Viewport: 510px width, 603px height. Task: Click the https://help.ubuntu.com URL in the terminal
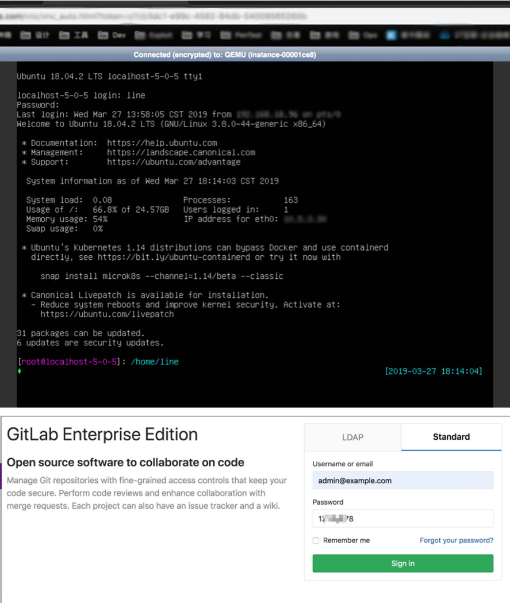pos(162,143)
